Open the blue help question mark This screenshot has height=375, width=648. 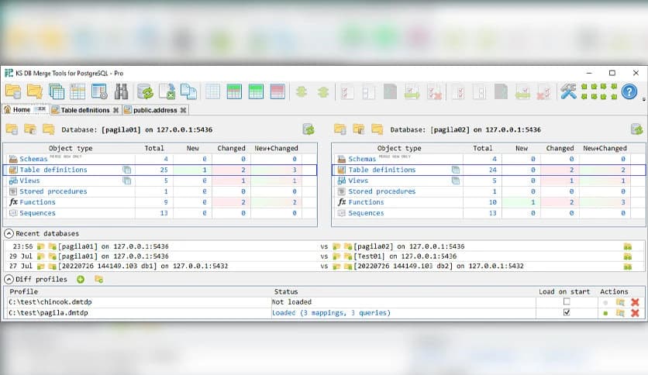click(x=629, y=91)
